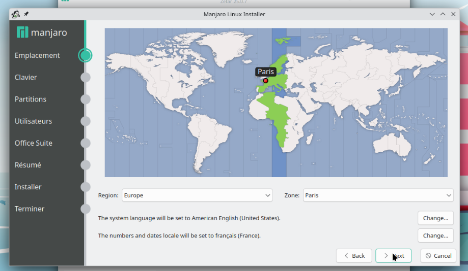The image size is (468, 271).
Task: Click the Manjaro logo in sidebar
Action: [x=42, y=32]
